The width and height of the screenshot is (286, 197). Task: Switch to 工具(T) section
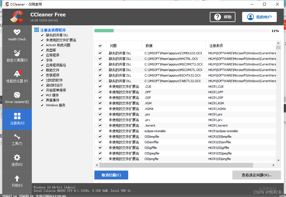(17, 140)
